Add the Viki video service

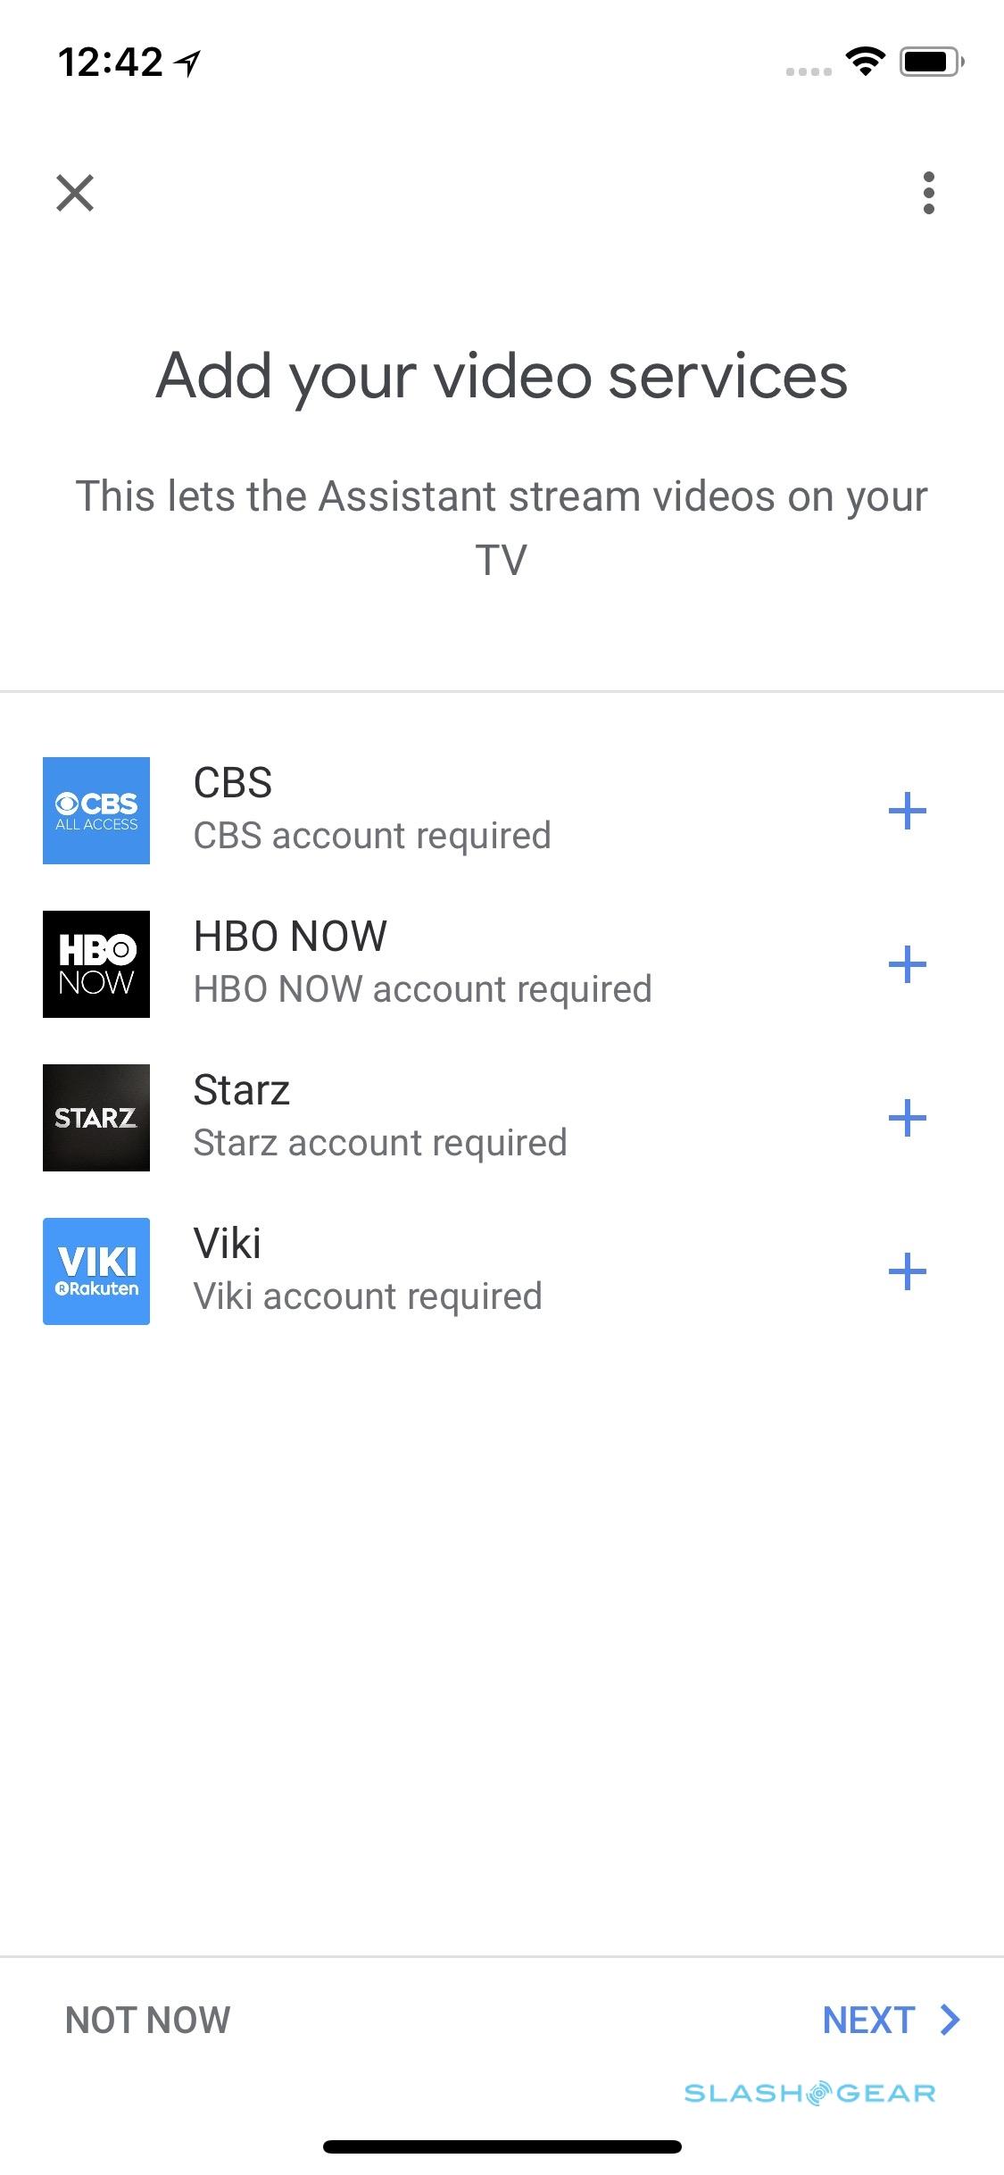pyautogui.click(x=908, y=1271)
